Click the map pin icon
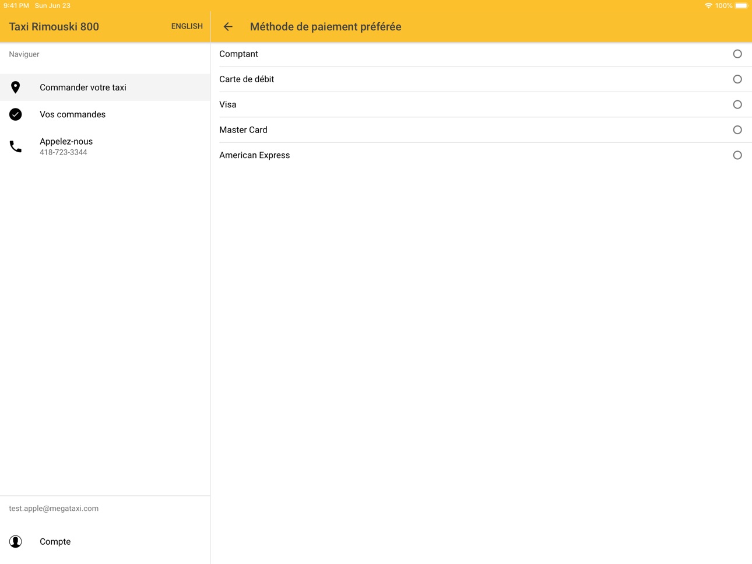The image size is (752, 564). (x=16, y=87)
